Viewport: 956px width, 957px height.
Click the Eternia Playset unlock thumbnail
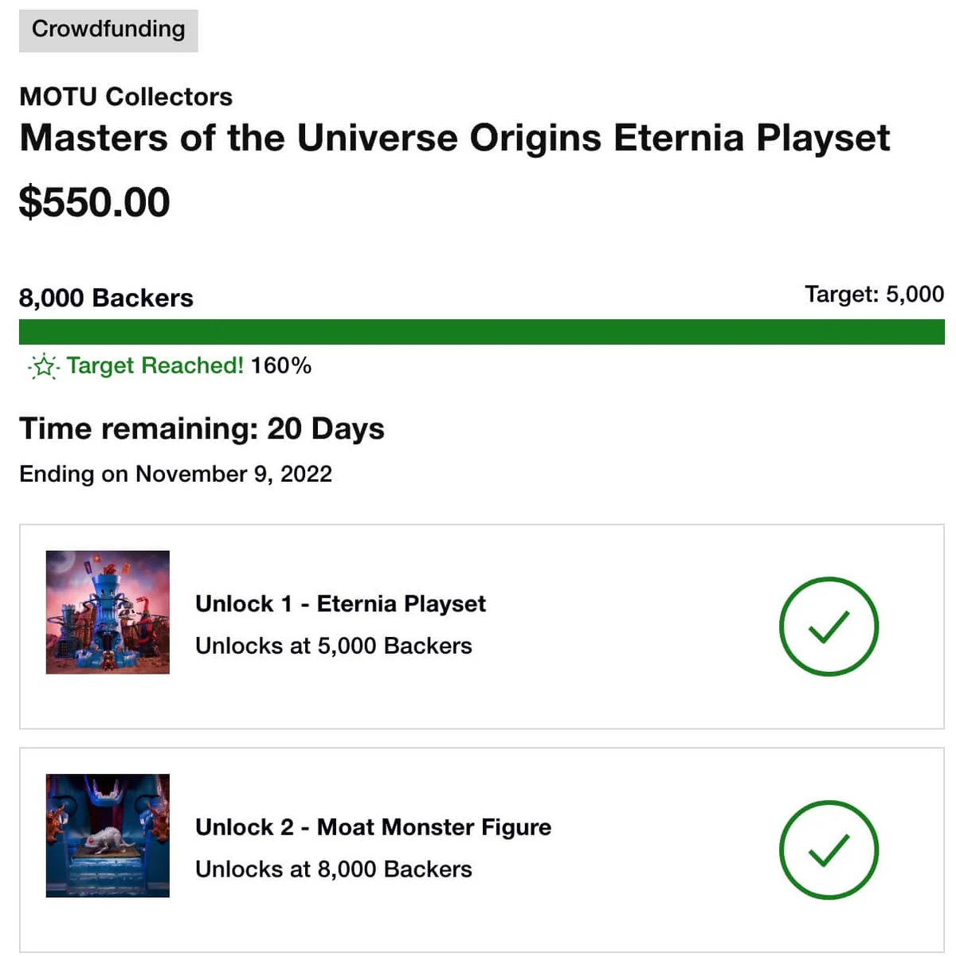tap(107, 612)
